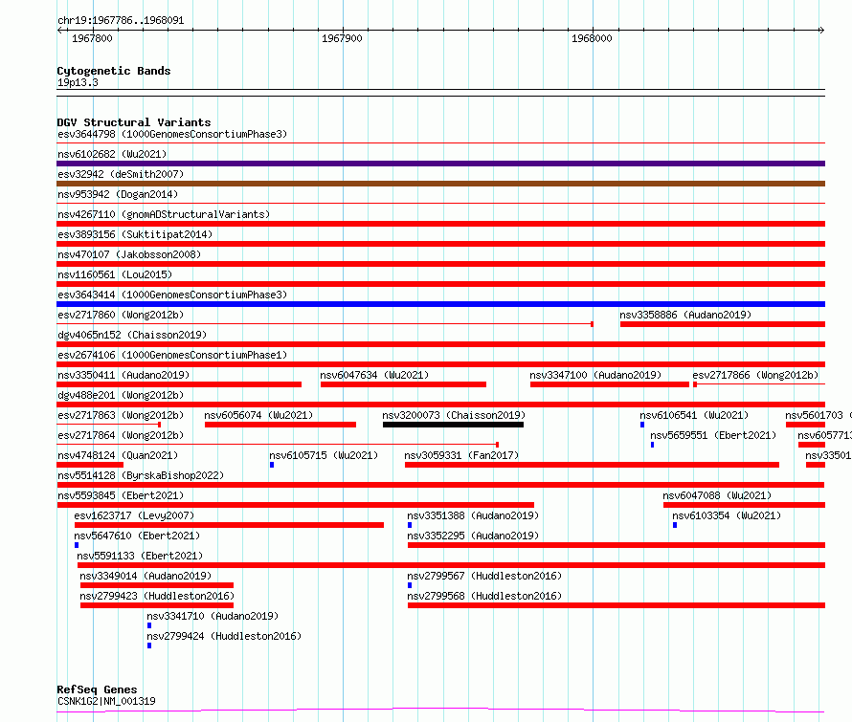Image resolution: width=852 pixels, height=722 pixels.
Task: Click the brown esv32942 deSmith2007 bar
Action: click(x=440, y=184)
